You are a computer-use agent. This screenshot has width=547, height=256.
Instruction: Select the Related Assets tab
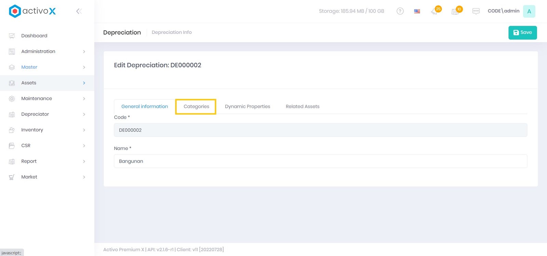[x=303, y=106]
